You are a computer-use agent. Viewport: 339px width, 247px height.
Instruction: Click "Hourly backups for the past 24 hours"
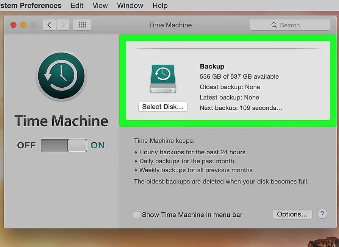pyautogui.click(x=192, y=152)
